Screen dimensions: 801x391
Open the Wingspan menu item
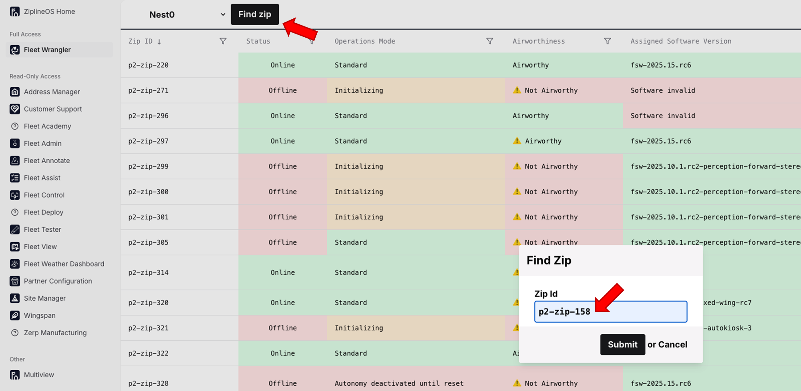33,315
